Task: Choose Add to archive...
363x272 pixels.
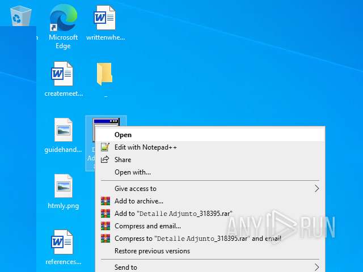Action: (x=210, y=201)
